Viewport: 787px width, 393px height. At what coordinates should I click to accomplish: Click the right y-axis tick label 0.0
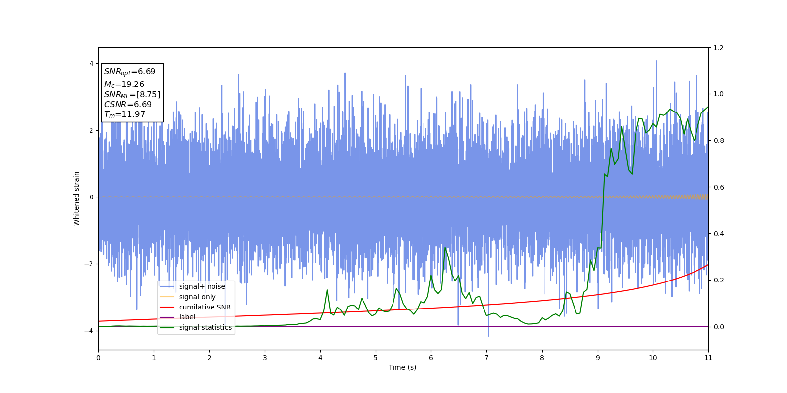[718, 327]
